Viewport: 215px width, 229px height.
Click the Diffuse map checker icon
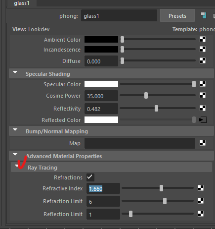click(203, 60)
